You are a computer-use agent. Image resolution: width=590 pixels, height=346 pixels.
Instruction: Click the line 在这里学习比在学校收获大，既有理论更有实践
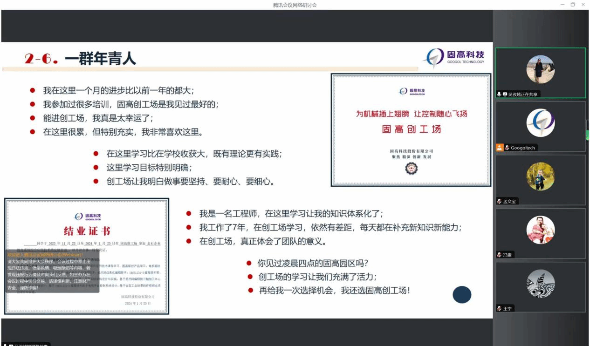click(x=194, y=153)
